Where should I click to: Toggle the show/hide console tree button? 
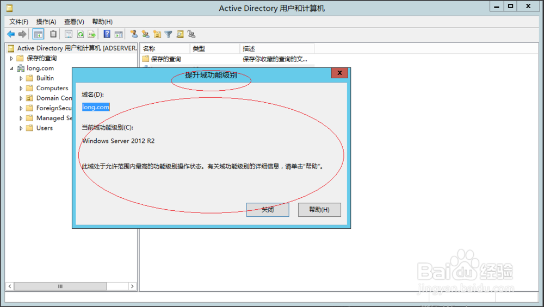(38, 34)
